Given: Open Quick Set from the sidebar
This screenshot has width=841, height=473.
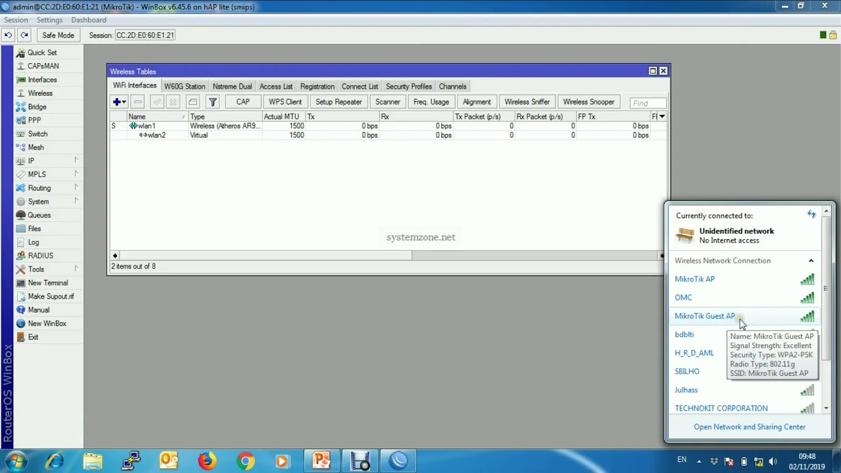Looking at the screenshot, I should tap(42, 53).
